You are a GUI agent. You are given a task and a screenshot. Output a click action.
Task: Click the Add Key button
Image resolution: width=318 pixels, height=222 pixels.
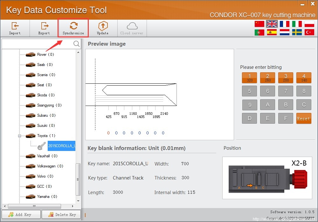[x=21, y=214]
